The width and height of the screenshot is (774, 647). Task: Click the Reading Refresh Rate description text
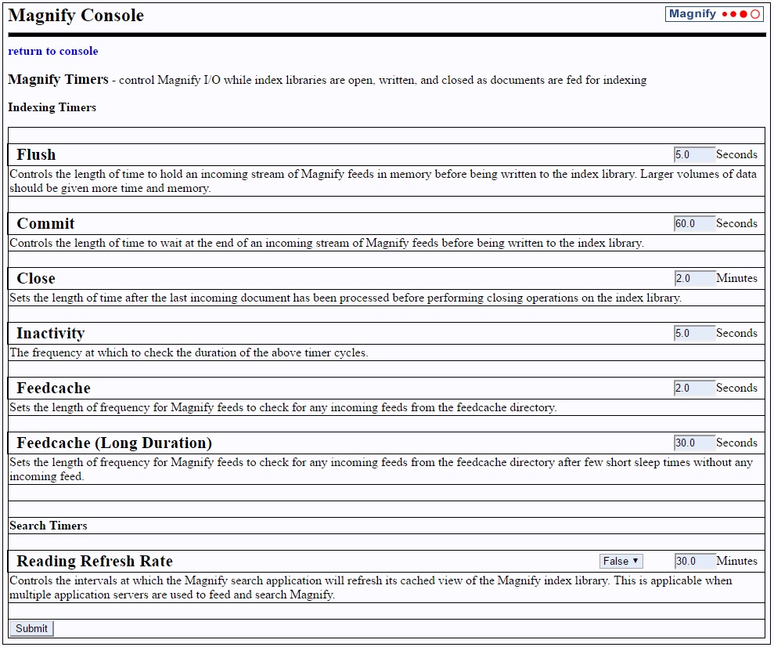coord(371,587)
